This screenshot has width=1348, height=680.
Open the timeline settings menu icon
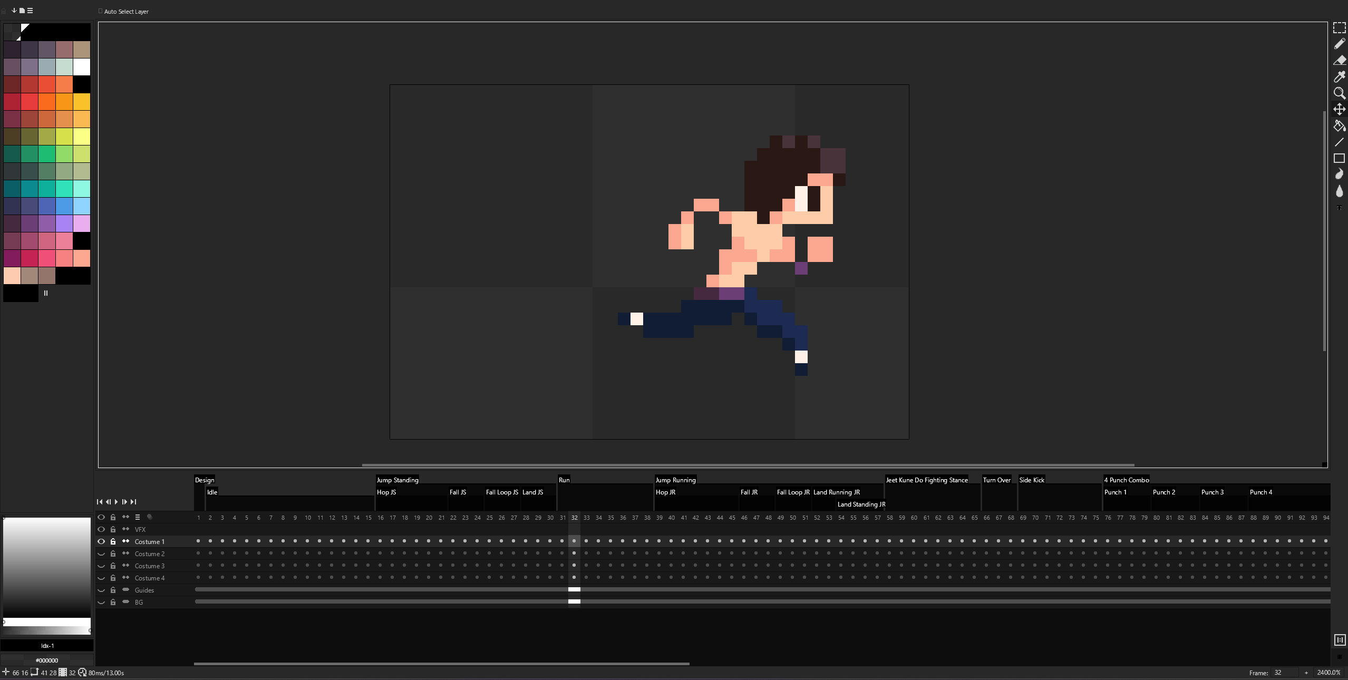[138, 517]
